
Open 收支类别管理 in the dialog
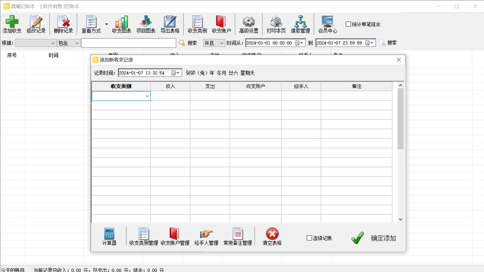coord(144,236)
